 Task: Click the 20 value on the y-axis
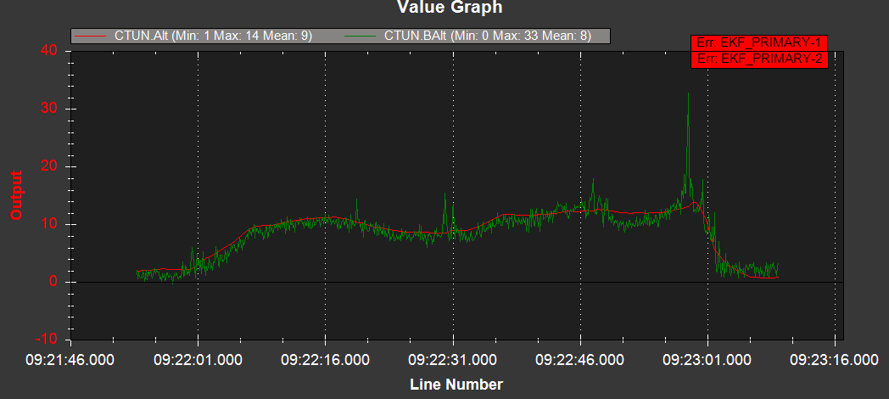(x=49, y=167)
